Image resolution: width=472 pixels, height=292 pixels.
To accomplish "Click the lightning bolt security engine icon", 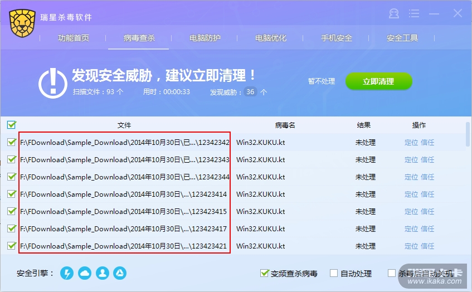I will (67, 273).
